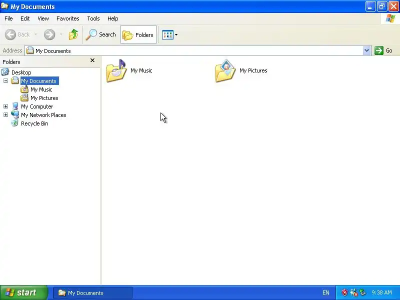
Task: Open the Tools menu
Action: click(93, 18)
